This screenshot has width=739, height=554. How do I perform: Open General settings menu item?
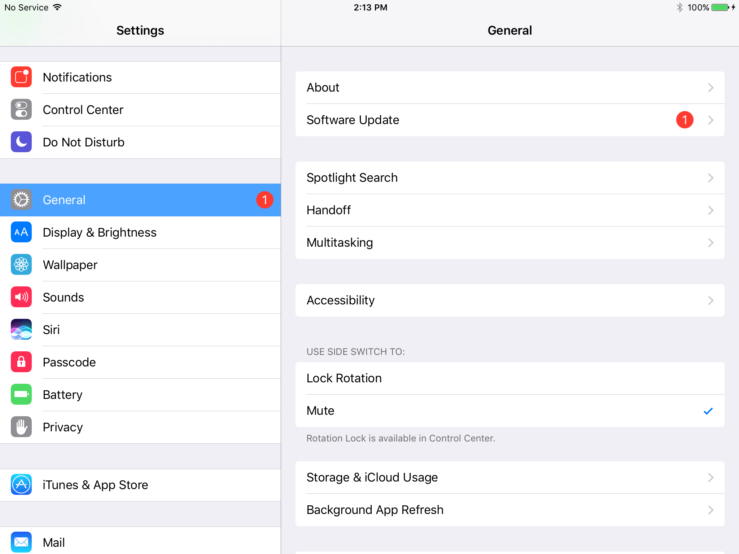(139, 200)
